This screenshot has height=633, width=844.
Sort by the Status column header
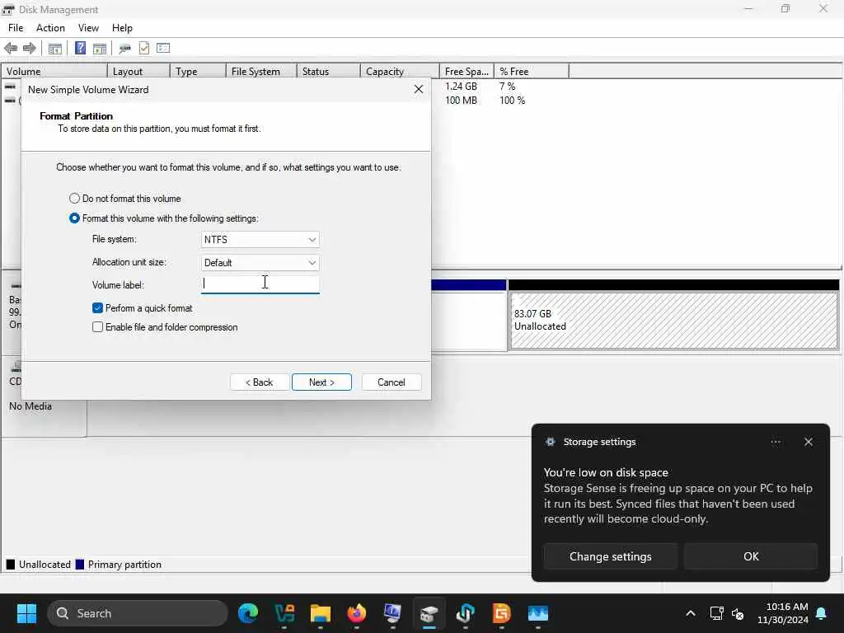(328, 71)
